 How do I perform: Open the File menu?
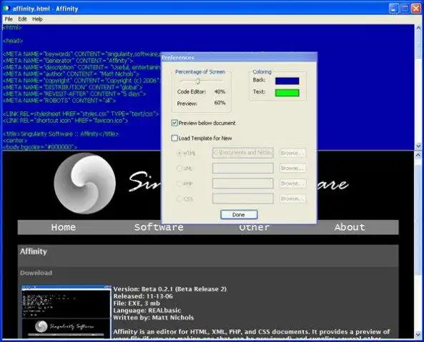9,19
